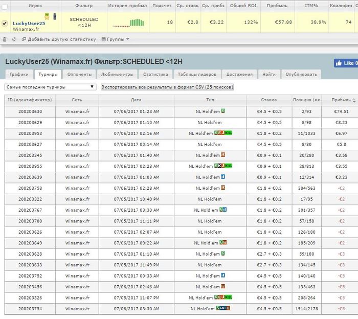Click KILL badge in row 200203326
358x319 pixels.
point(229,298)
